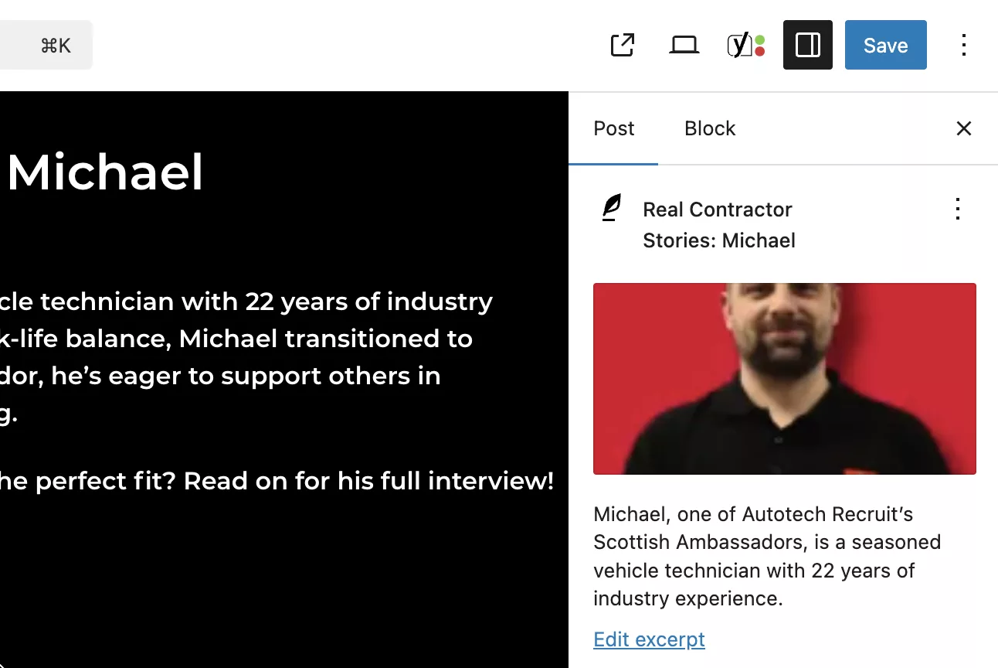This screenshot has height=668, width=998.
Task: Open the top toolbar Options three-dot menu
Action: point(963,46)
